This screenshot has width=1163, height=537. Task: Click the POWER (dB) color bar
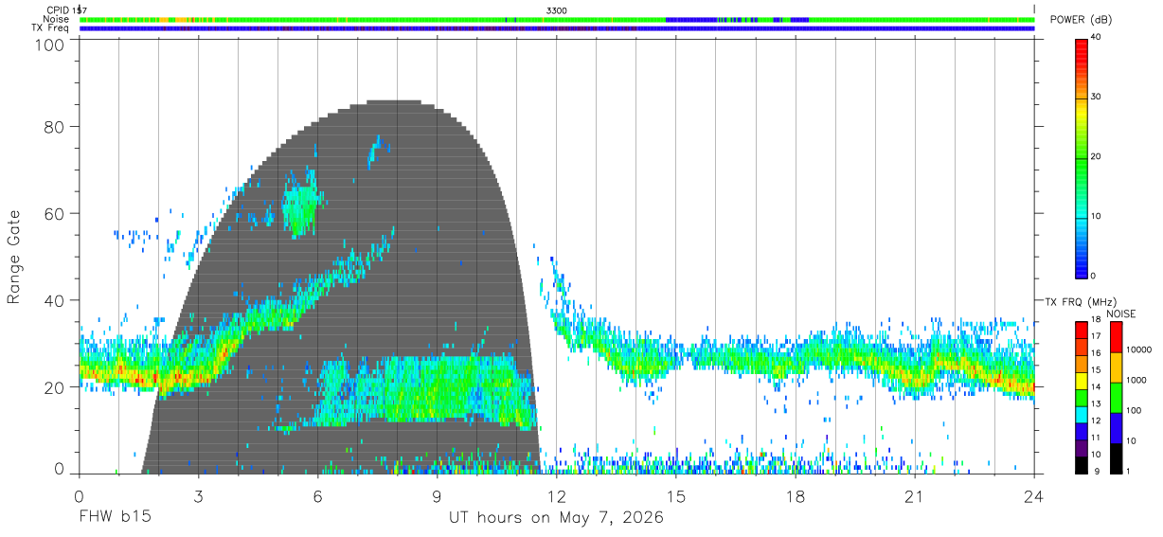1082,158
